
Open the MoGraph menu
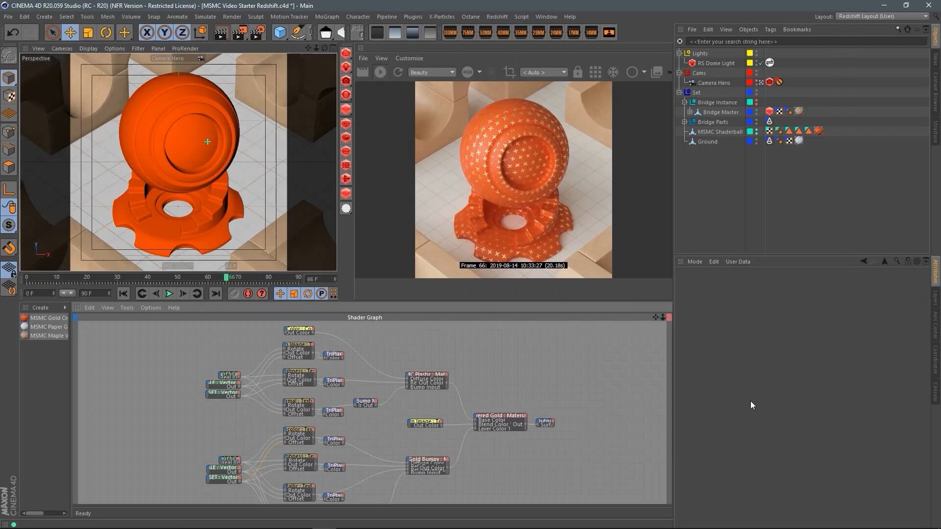click(x=326, y=17)
